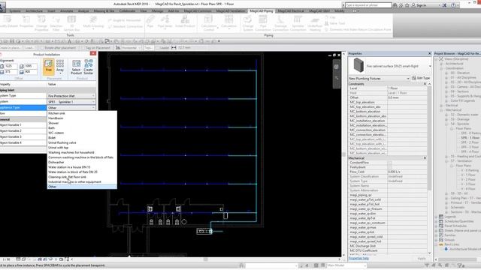Close the Product Installation dialog
The height and width of the screenshot is (270, 481).
pos(93,53)
